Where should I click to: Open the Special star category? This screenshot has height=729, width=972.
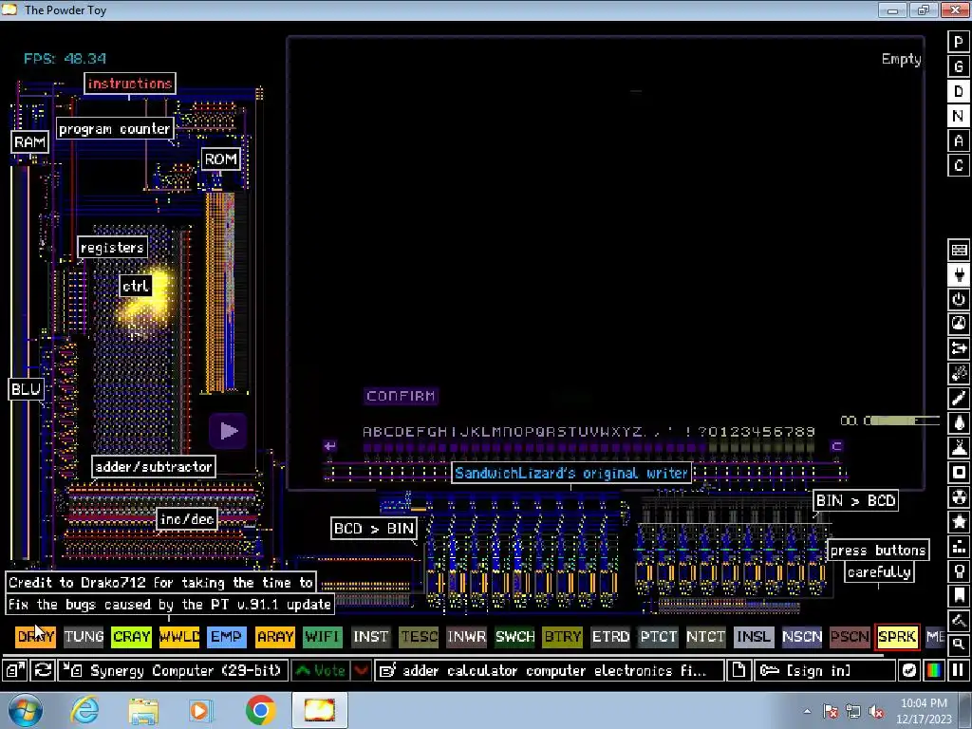click(959, 523)
